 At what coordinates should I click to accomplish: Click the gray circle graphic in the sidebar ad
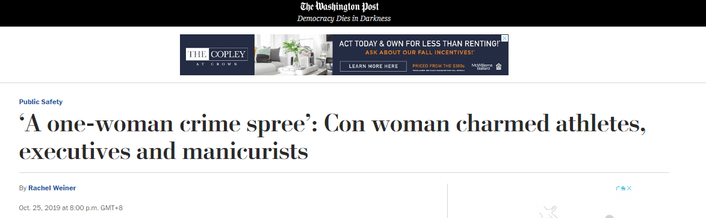click(608, 216)
